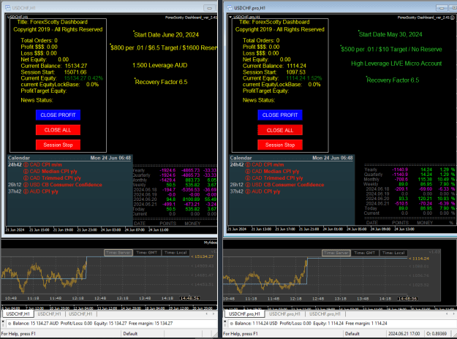Click CLOSE ALL in right USDCHF.pro,H1 window

pos(280,130)
